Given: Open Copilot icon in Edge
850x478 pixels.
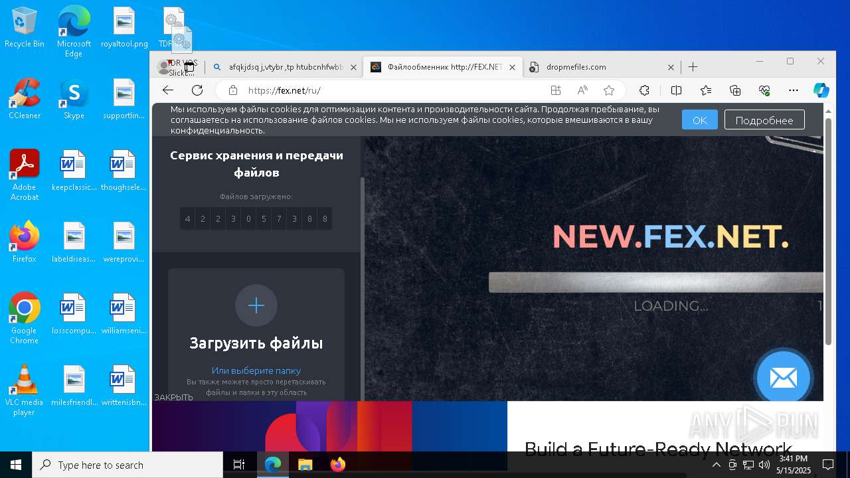Looking at the screenshot, I should [821, 90].
